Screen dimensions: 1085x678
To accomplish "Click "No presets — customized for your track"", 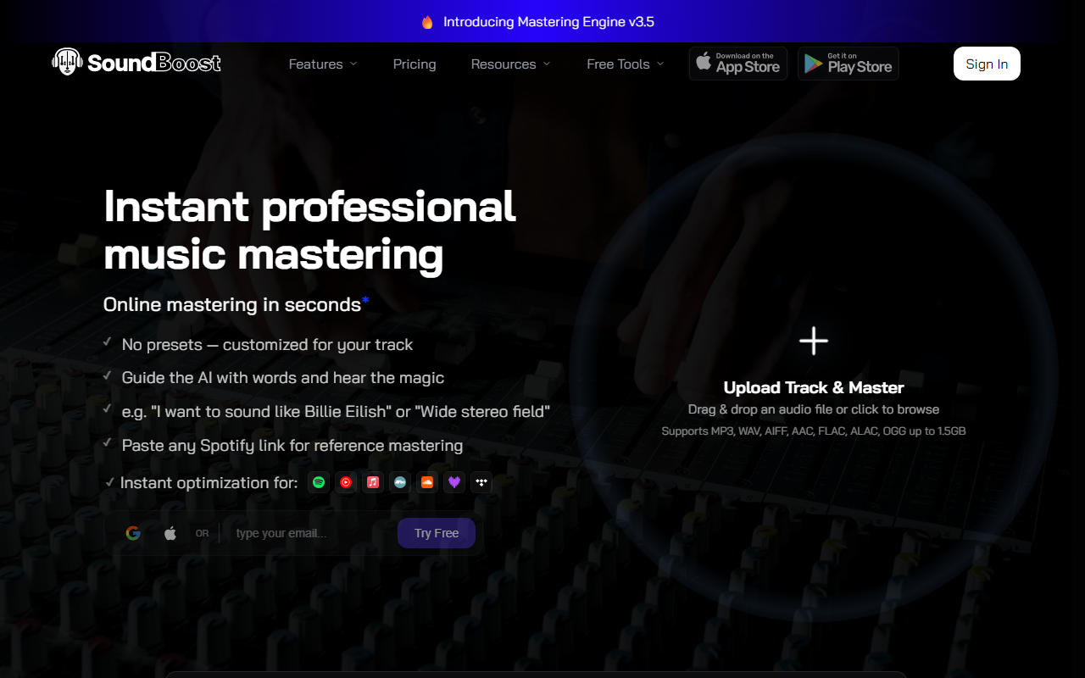I will [x=267, y=345].
